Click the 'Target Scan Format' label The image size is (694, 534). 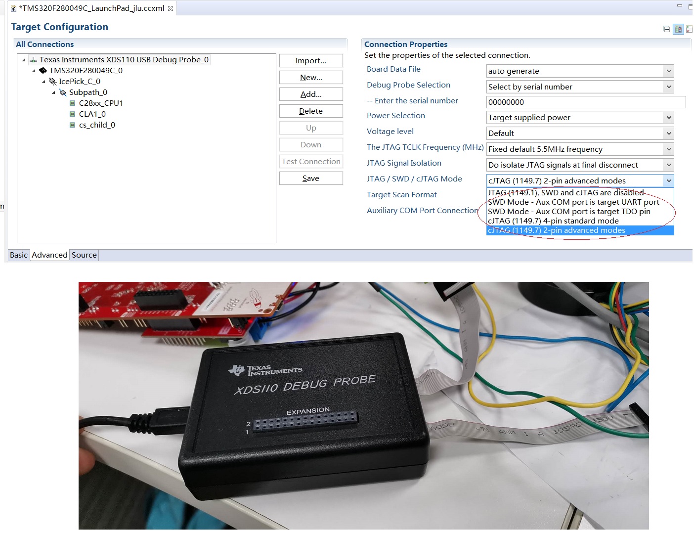402,195
